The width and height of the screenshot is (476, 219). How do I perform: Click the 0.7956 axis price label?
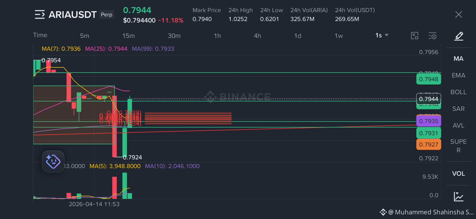click(x=429, y=52)
